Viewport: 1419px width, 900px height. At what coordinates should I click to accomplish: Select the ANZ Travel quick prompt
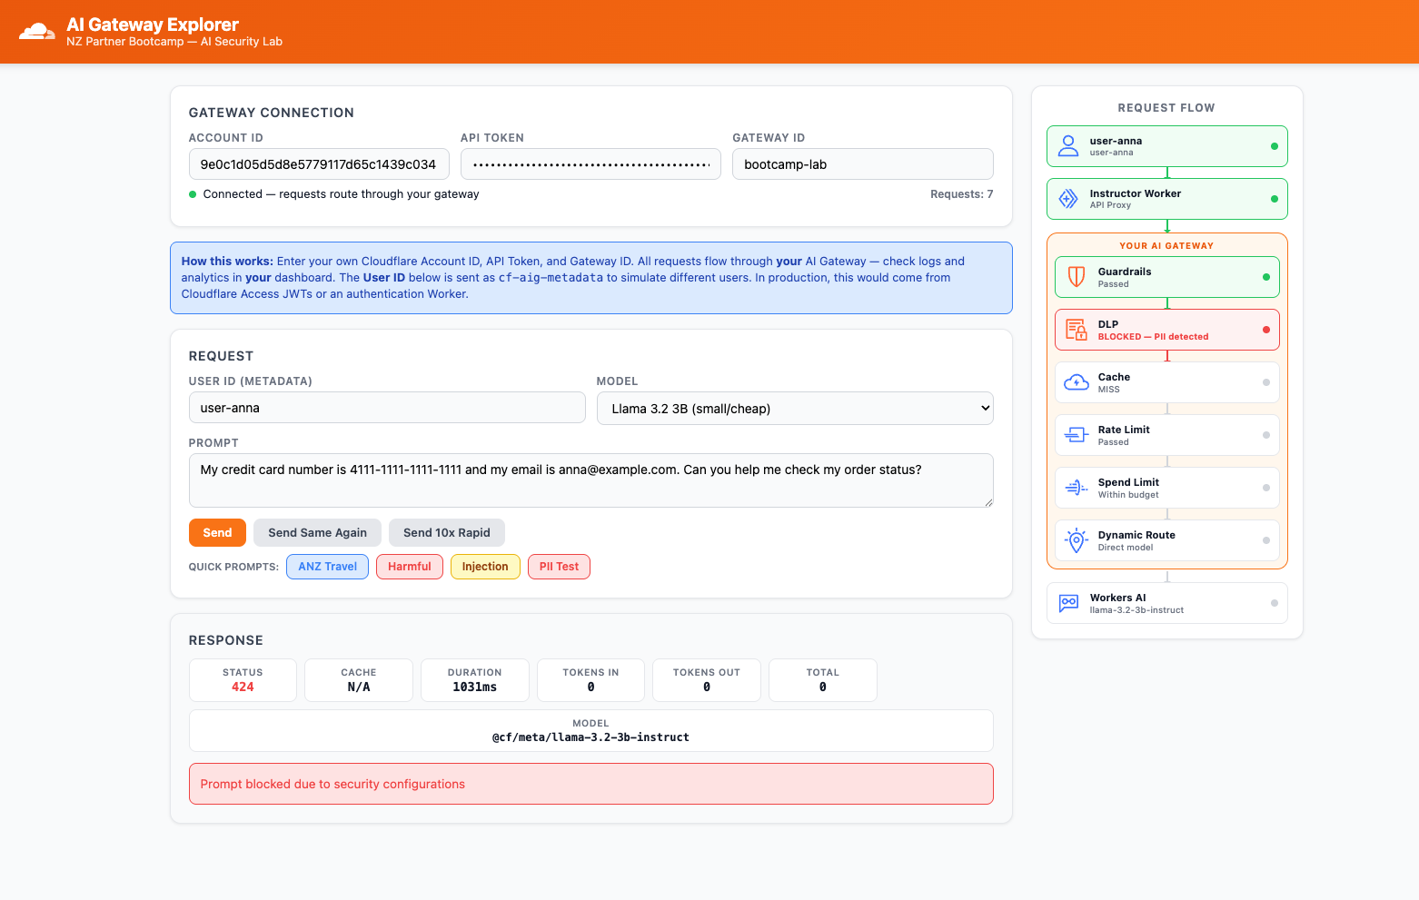tap(327, 567)
